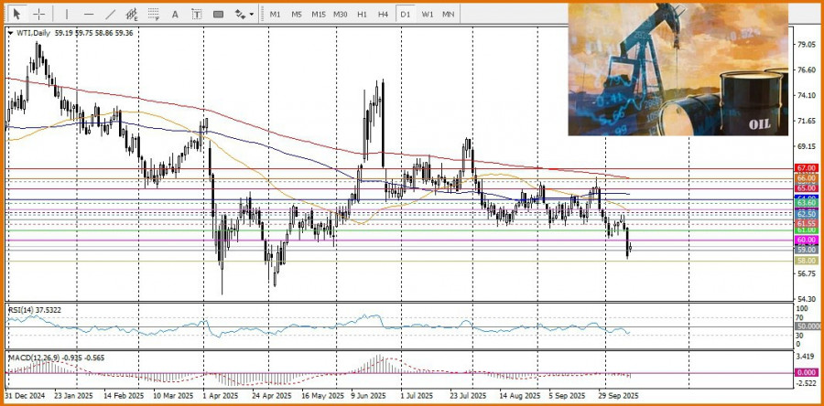Viewport: 824px width, 406px height.
Task: Click the magenta 60.00 price level label
Action: click(806, 240)
